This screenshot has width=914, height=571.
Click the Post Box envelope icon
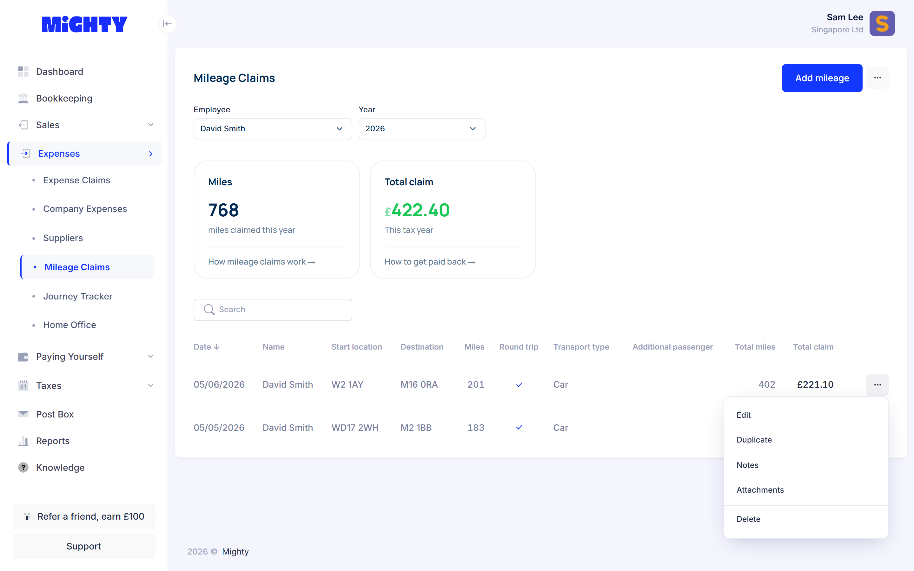(23, 414)
